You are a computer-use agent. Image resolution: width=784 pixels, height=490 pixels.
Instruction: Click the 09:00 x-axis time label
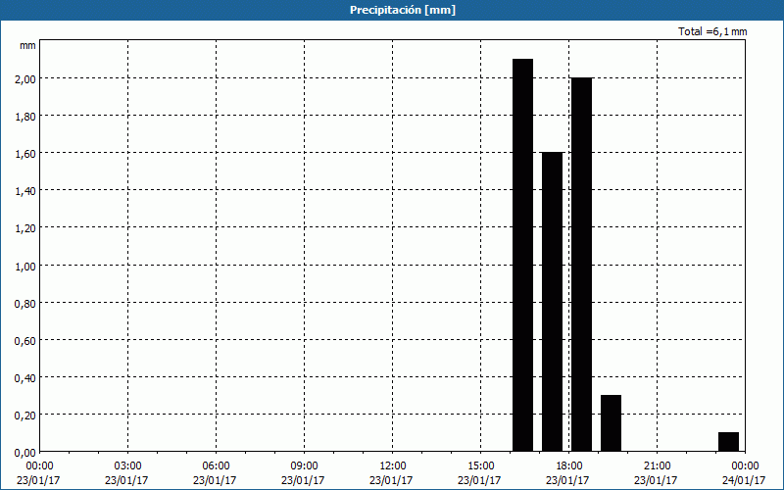point(304,466)
